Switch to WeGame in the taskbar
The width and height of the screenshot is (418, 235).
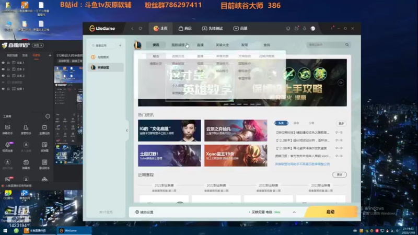pyautogui.click(x=74, y=231)
